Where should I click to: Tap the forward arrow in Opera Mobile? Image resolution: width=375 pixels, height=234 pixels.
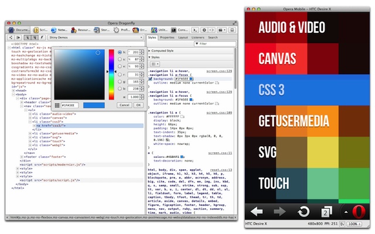pyautogui.click(x=279, y=212)
